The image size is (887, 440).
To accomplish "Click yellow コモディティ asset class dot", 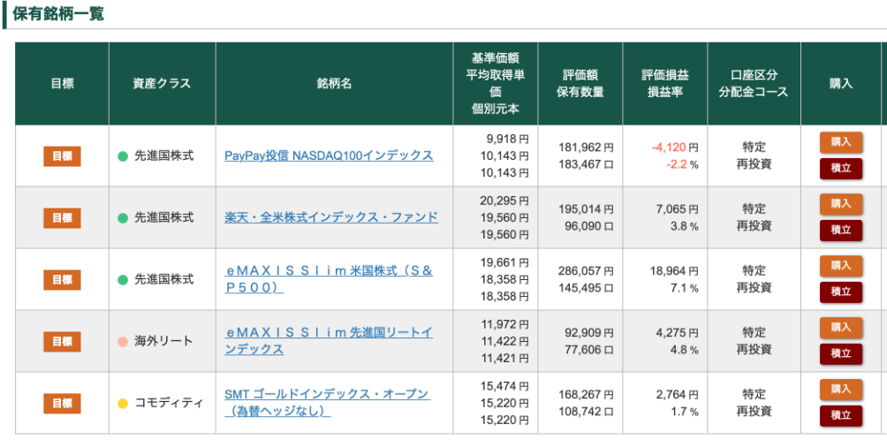I will click(x=123, y=404).
